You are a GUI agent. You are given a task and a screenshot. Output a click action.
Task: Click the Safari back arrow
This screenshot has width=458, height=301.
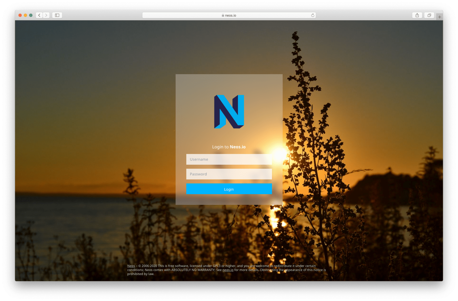(39, 15)
